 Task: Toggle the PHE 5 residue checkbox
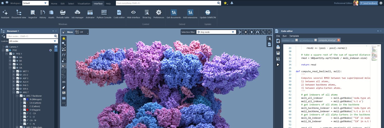coord(18,85)
